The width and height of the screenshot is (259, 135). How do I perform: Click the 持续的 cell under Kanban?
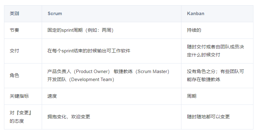pos(194,30)
